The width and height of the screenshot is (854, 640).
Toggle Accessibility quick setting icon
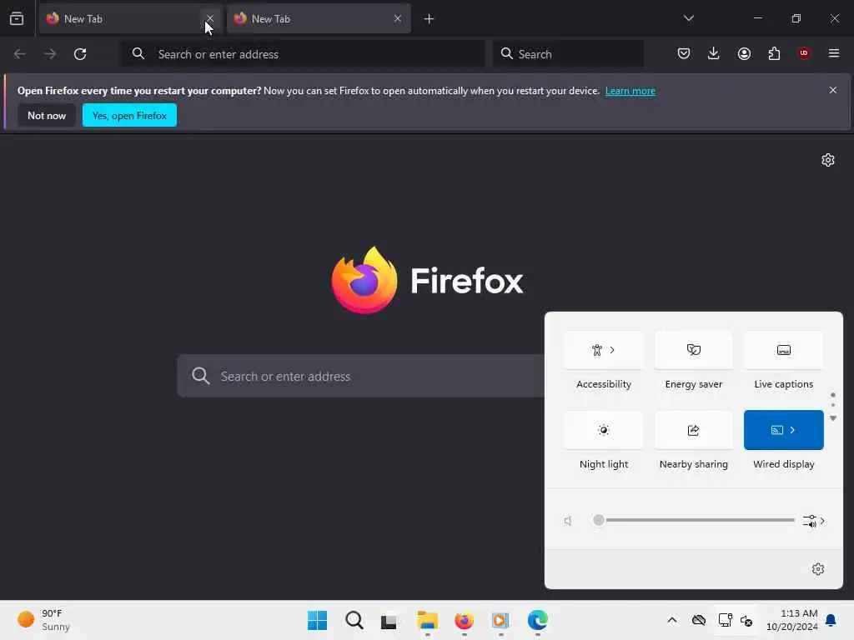click(597, 350)
